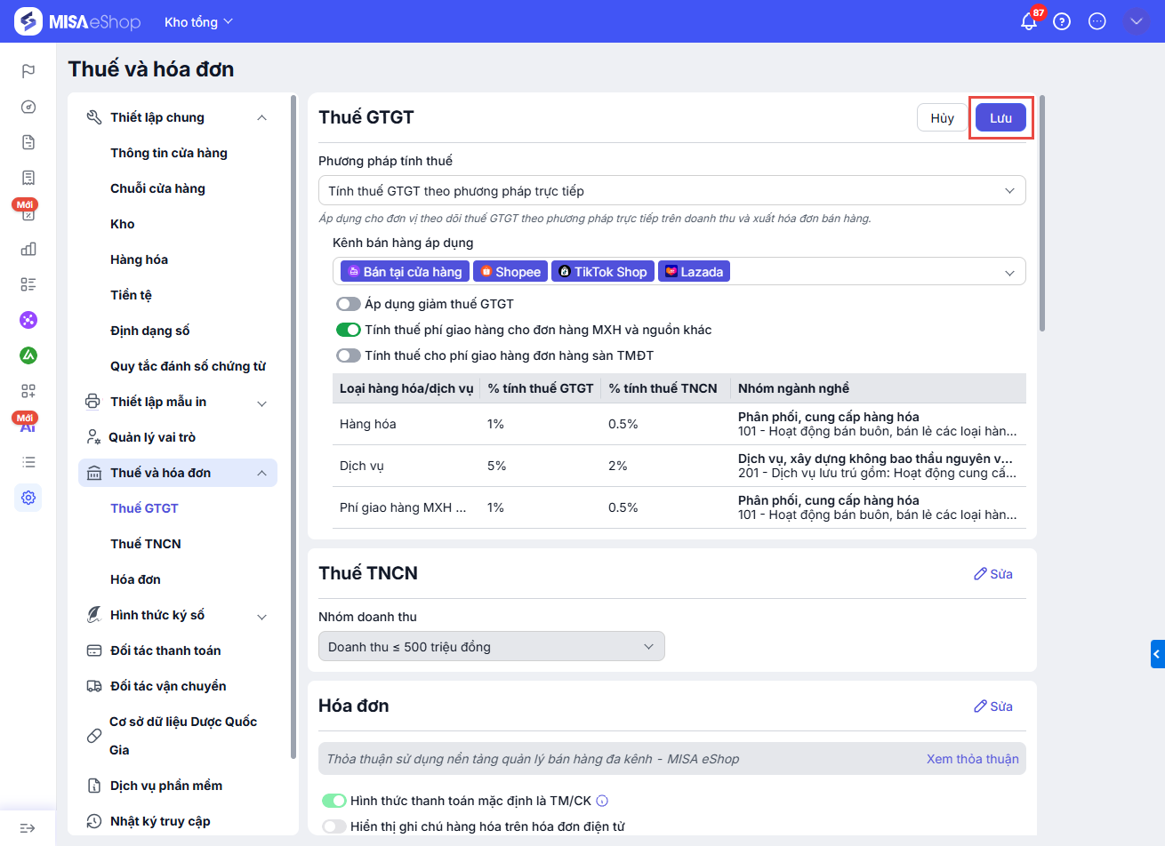Click the 'Xem thỏa thuận' link
The height and width of the screenshot is (846, 1165).
point(972,759)
